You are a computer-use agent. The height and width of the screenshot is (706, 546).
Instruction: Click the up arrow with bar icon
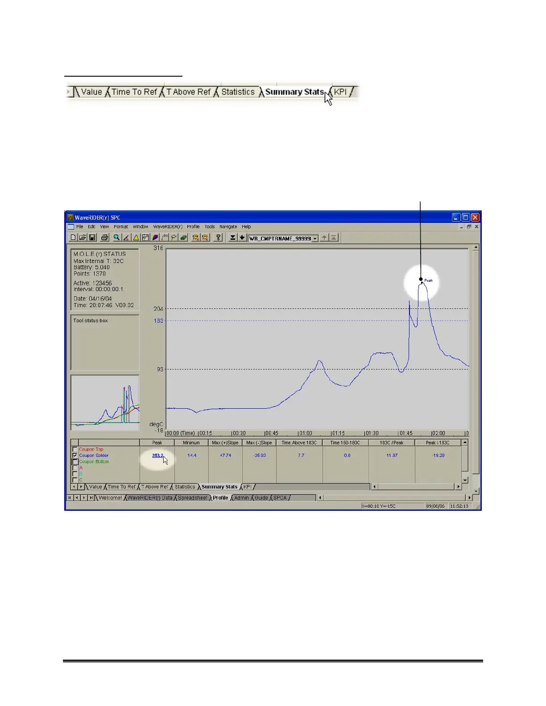coord(334,238)
